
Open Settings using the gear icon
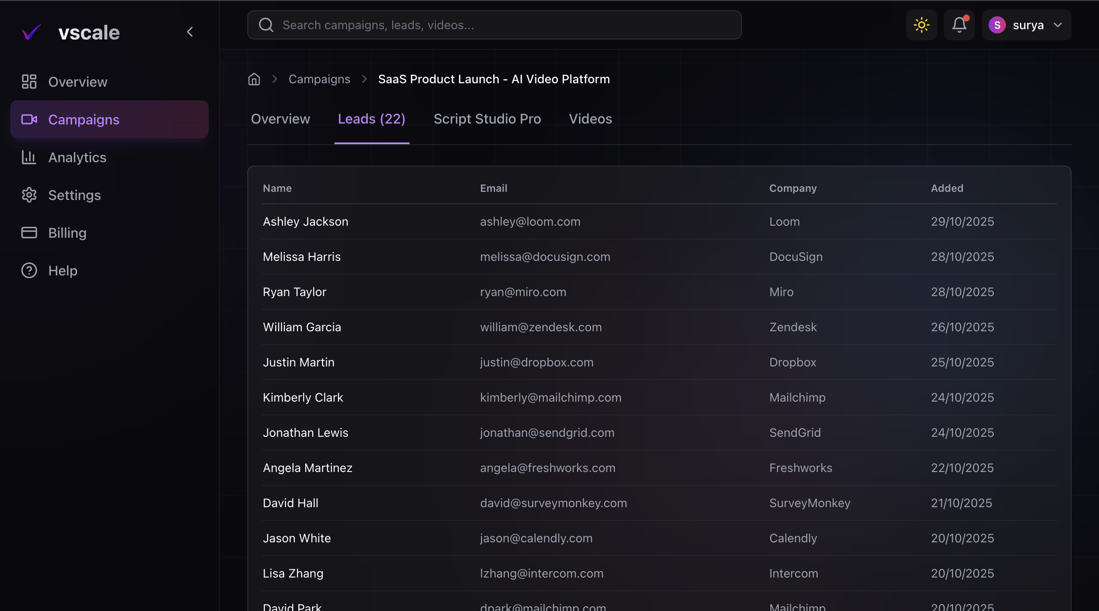click(29, 195)
